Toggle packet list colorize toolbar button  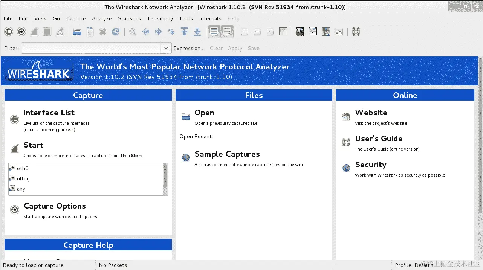214,32
